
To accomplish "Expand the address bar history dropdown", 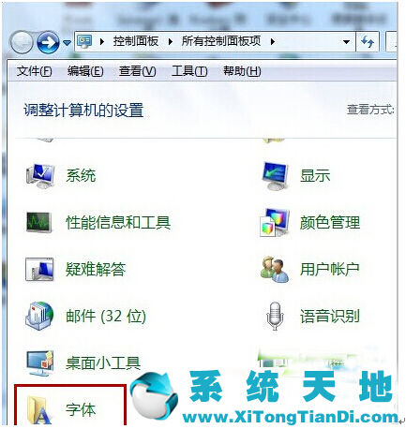I will coord(346,42).
